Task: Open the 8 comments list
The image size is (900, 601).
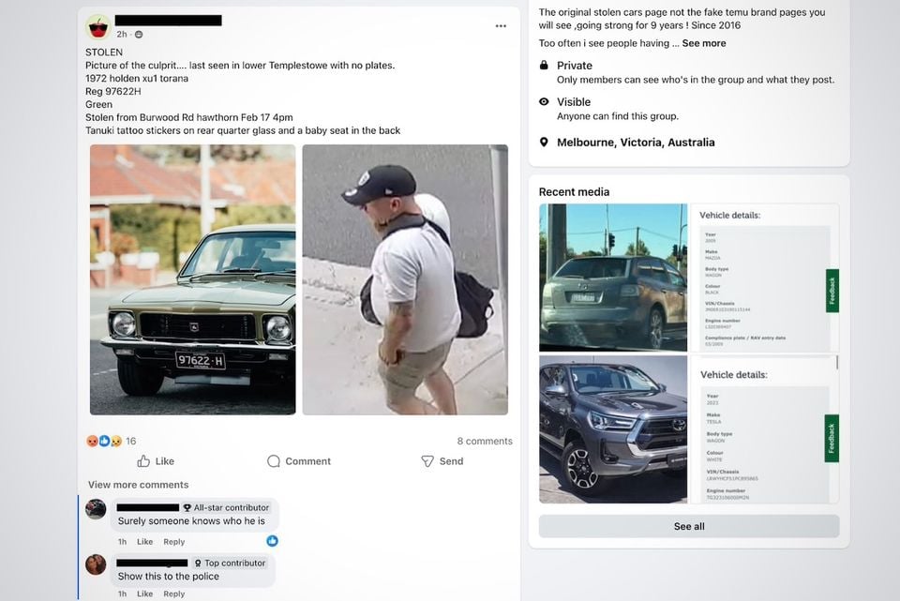Action: 485,441
